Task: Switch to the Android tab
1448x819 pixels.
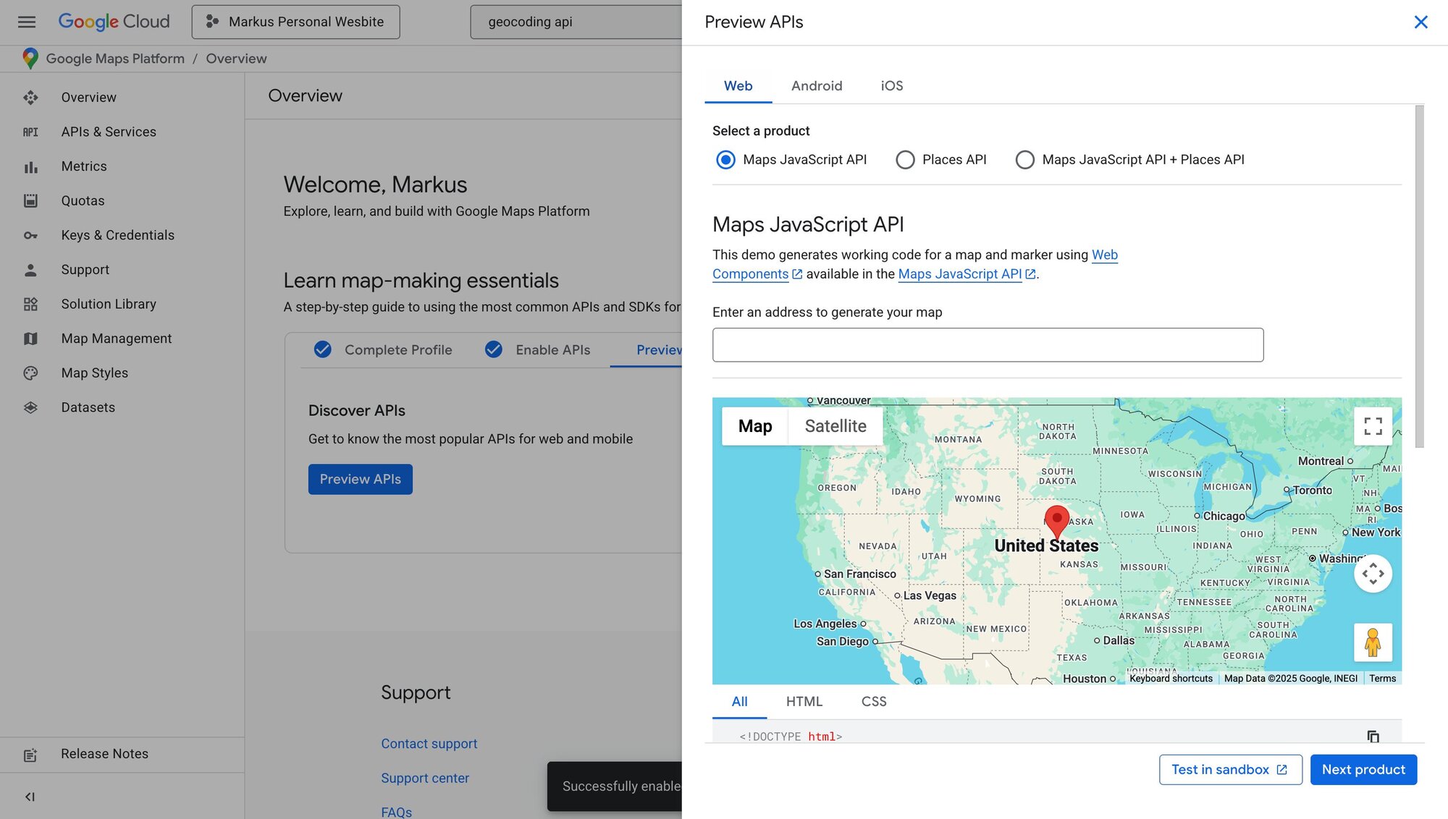Action: click(x=817, y=85)
